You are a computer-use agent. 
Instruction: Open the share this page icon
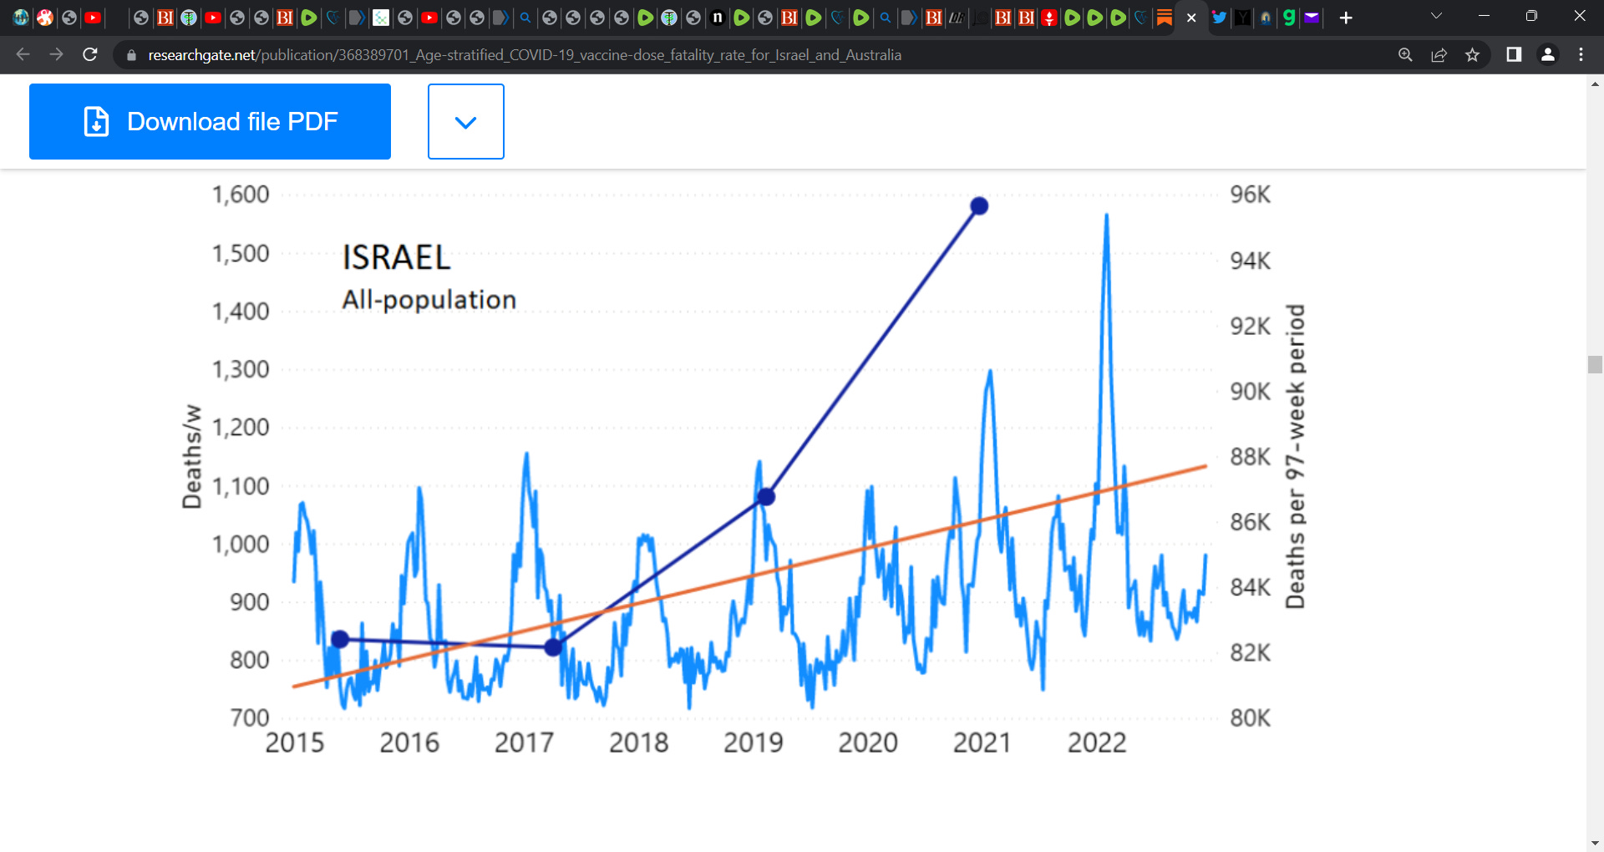point(1439,54)
